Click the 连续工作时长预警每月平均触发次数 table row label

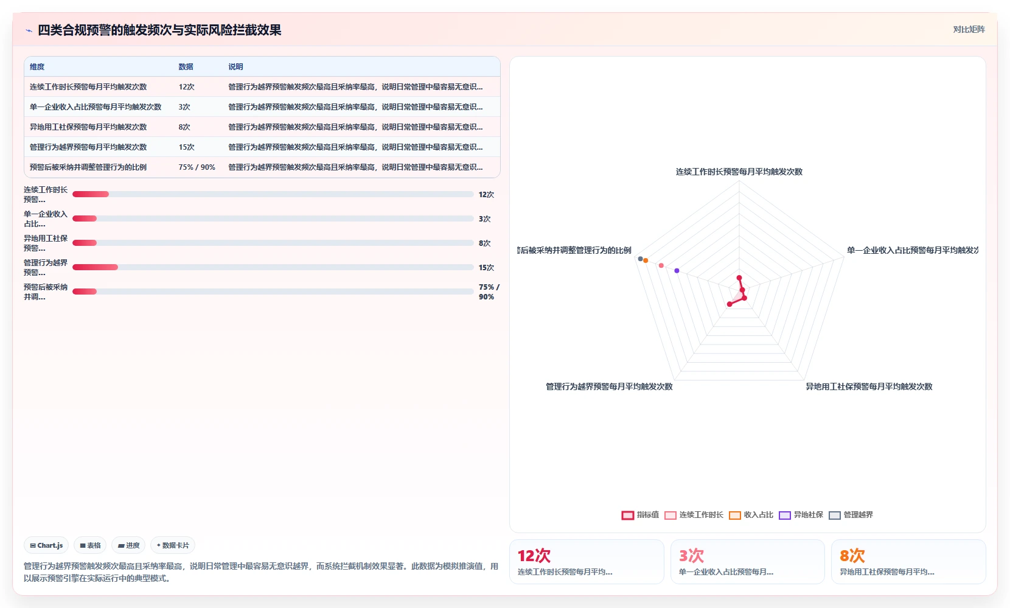tap(88, 87)
